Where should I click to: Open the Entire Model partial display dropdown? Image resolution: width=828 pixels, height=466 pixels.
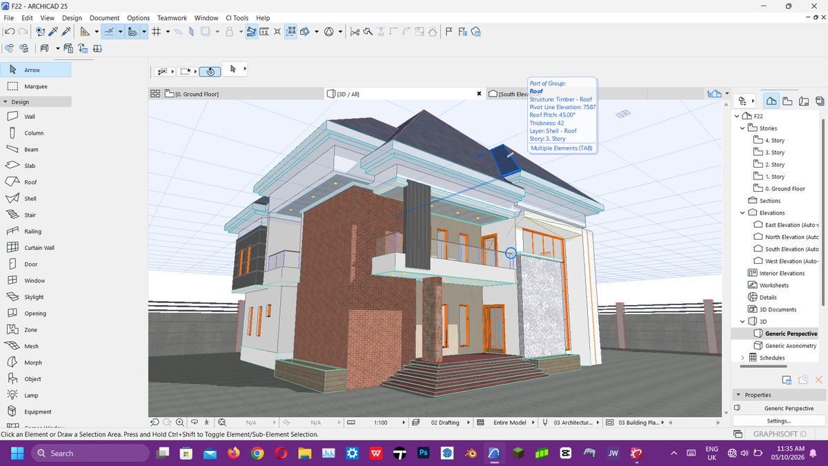[534, 423]
